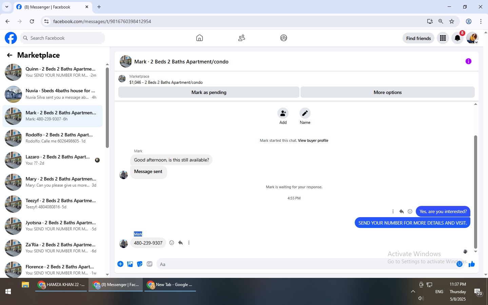This screenshot has width=488, height=305.
Task: Click the chat message scrollbar
Action: (475, 192)
